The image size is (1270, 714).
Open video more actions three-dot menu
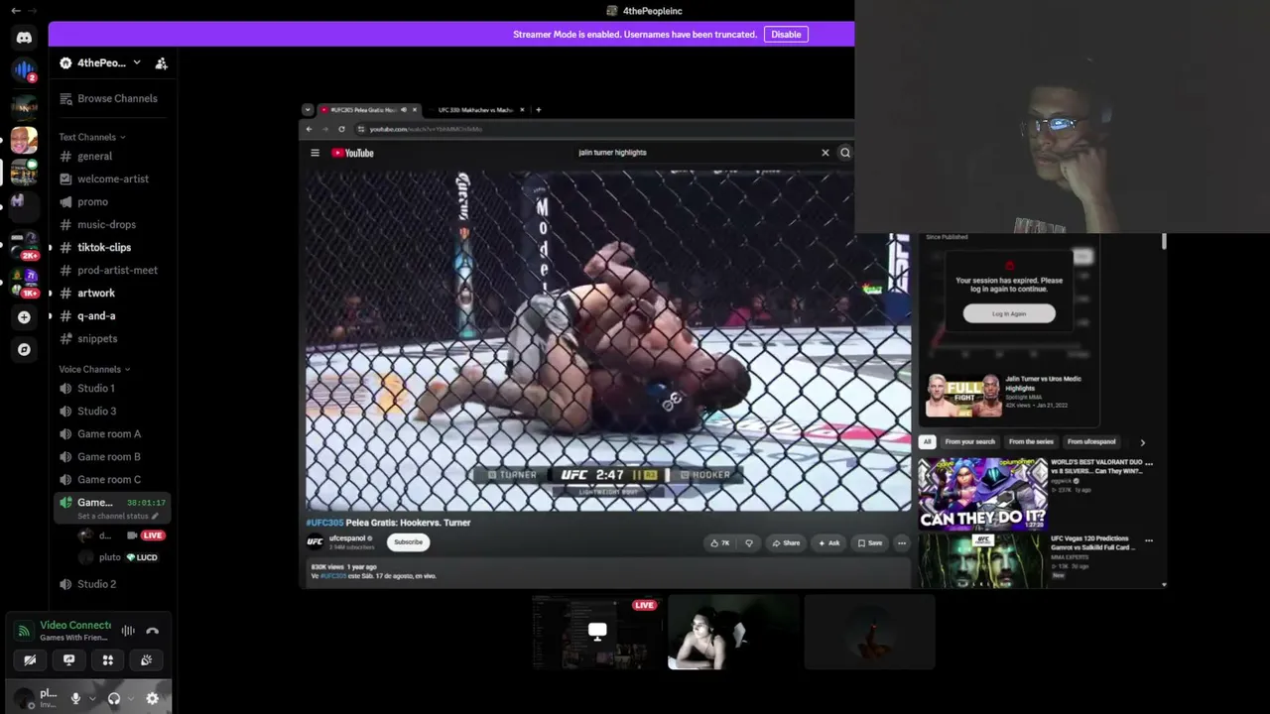pos(901,542)
